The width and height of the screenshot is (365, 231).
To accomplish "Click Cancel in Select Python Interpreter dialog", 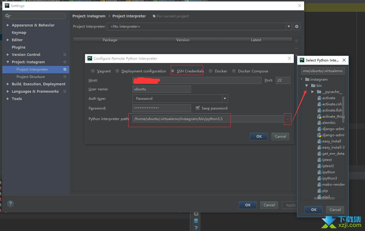I will [x=335, y=210].
